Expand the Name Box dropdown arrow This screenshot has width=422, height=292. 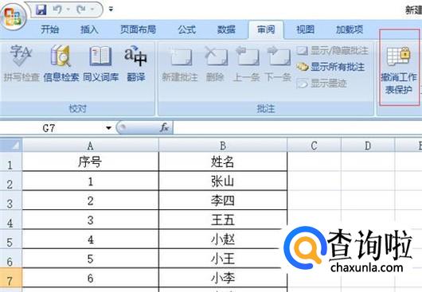pyautogui.click(x=109, y=128)
